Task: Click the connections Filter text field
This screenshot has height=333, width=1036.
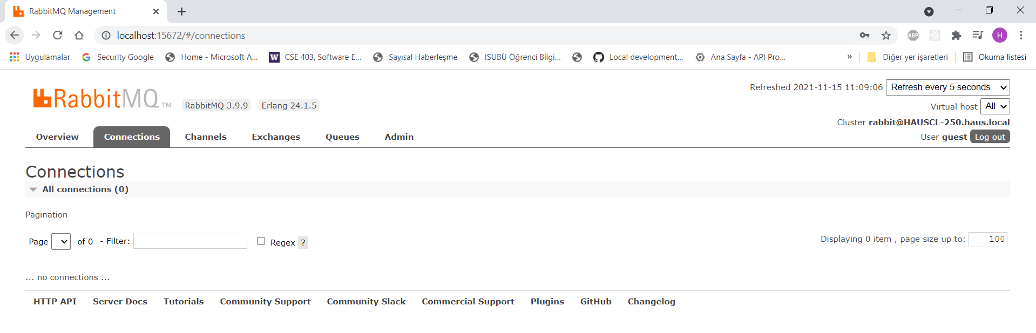Action: click(x=190, y=241)
